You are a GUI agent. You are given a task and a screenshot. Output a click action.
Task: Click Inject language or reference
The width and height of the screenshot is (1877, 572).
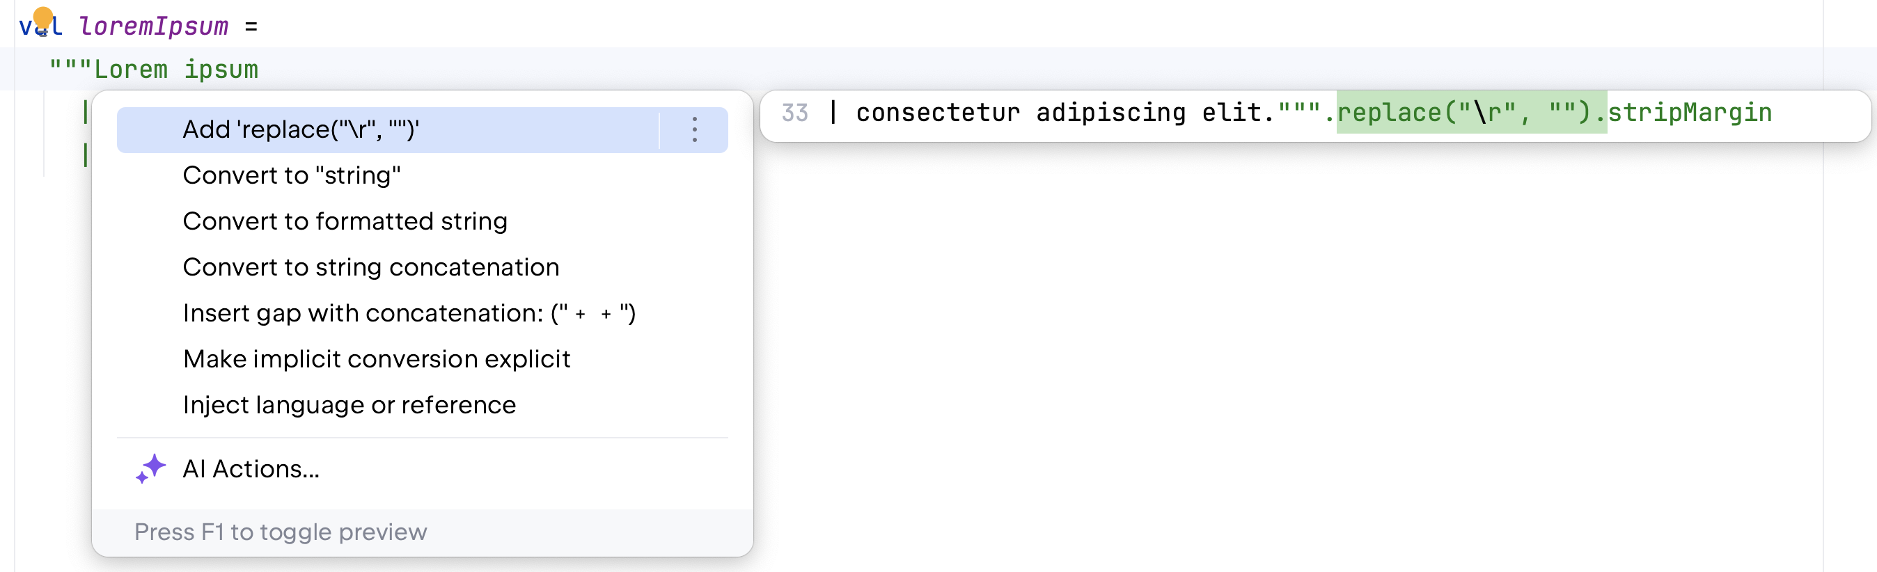point(349,405)
